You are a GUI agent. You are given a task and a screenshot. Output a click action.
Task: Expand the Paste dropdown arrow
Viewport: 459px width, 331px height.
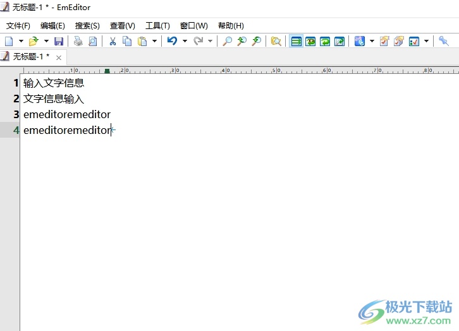pos(154,41)
